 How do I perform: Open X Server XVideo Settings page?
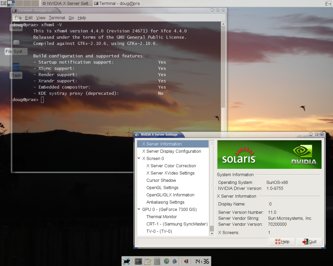click(x=173, y=173)
